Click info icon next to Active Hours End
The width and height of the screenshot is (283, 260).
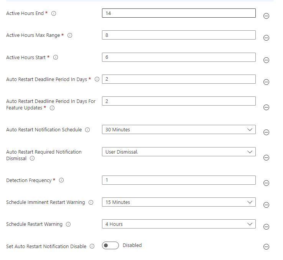click(x=54, y=13)
